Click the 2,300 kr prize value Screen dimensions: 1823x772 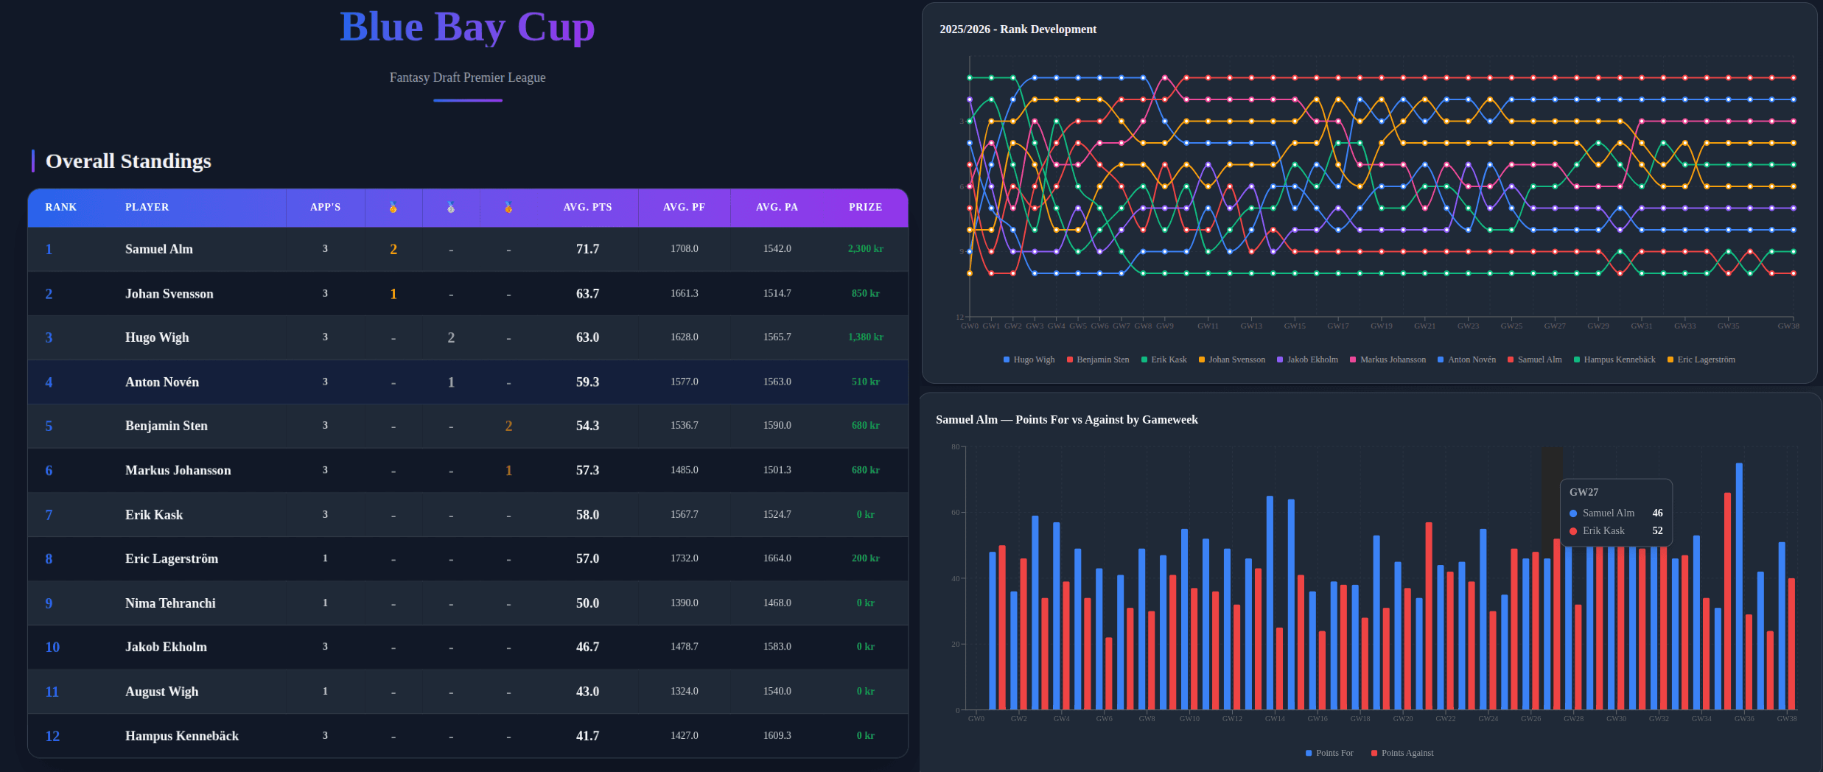tap(866, 249)
